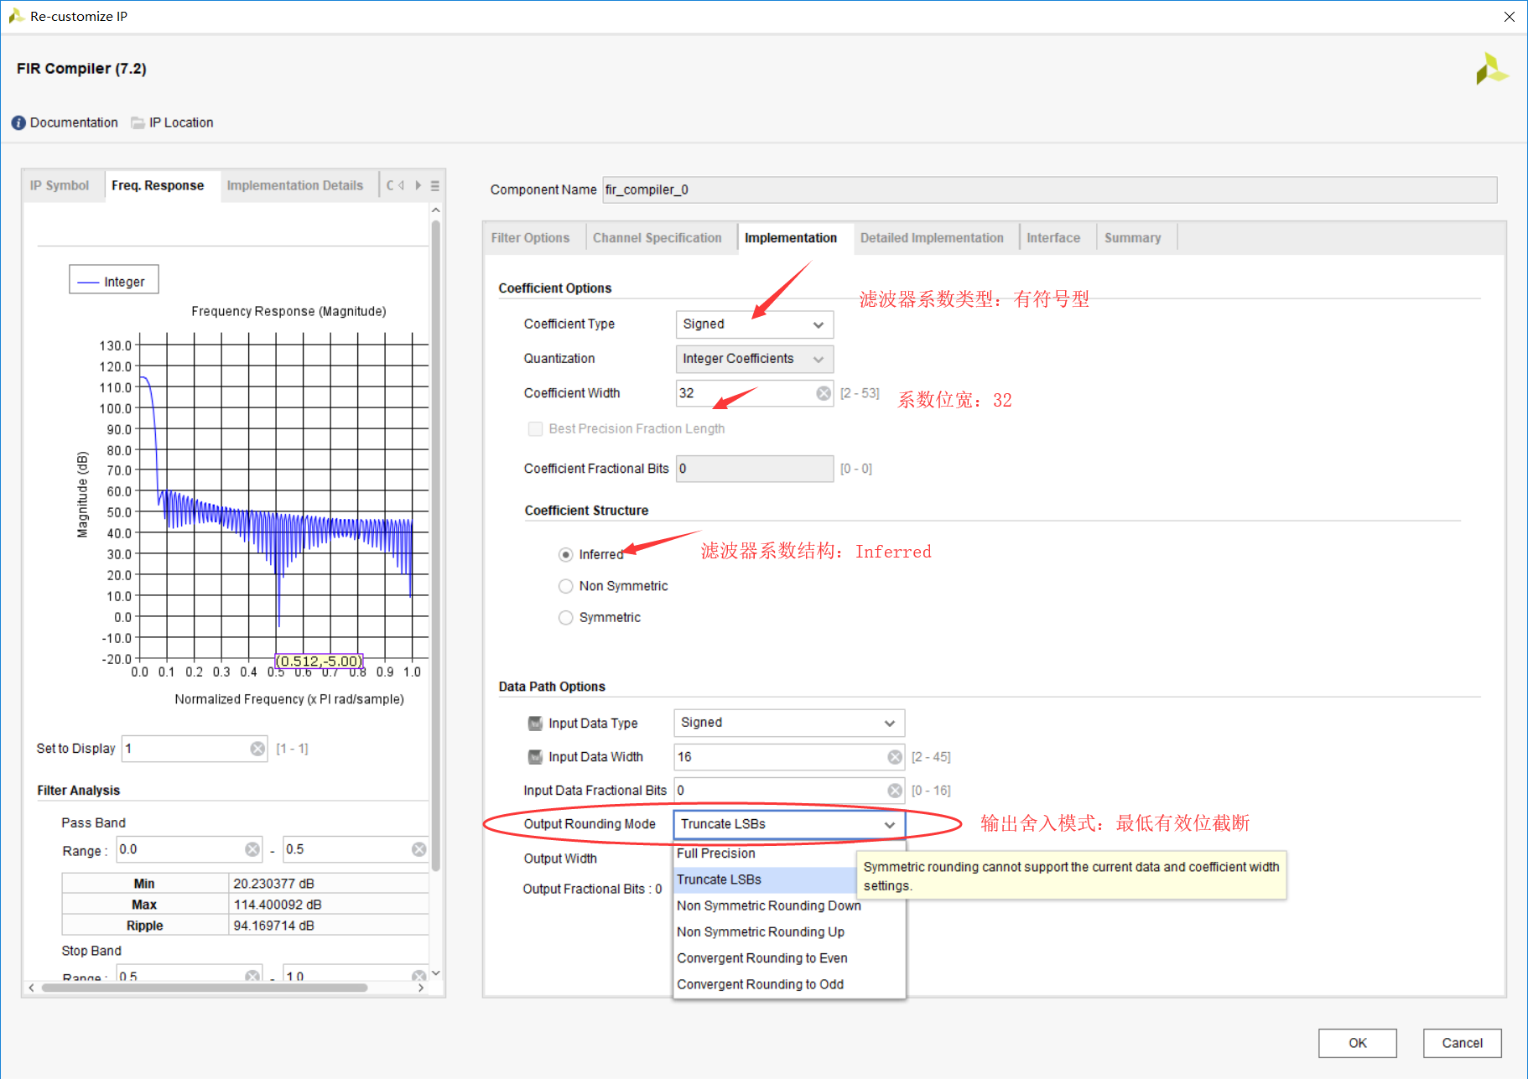Click the Xilinx logo icon at top right
The height and width of the screenshot is (1079, 1528).
point(1491,69)
